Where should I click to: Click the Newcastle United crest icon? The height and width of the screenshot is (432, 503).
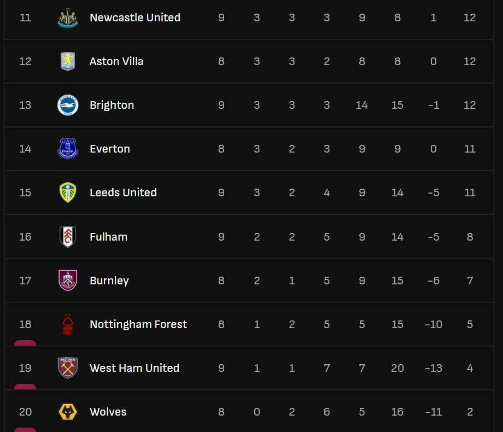click(x=68, y=17)
